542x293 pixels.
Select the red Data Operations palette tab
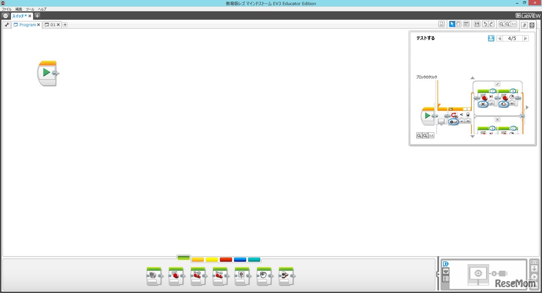[226, 260]
